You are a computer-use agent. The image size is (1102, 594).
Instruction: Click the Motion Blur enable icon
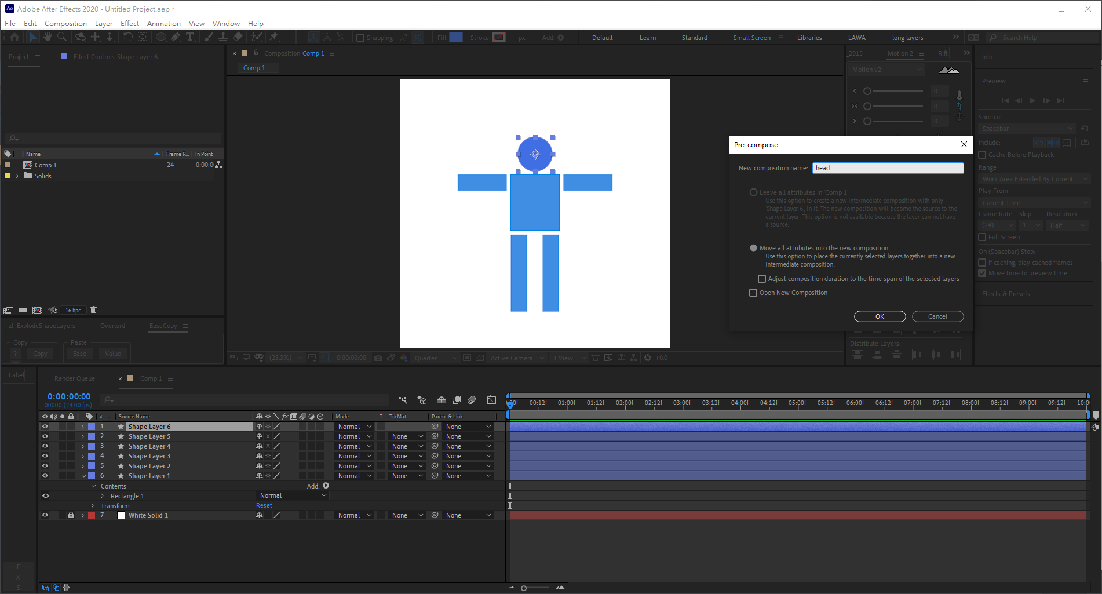(472, 400)
